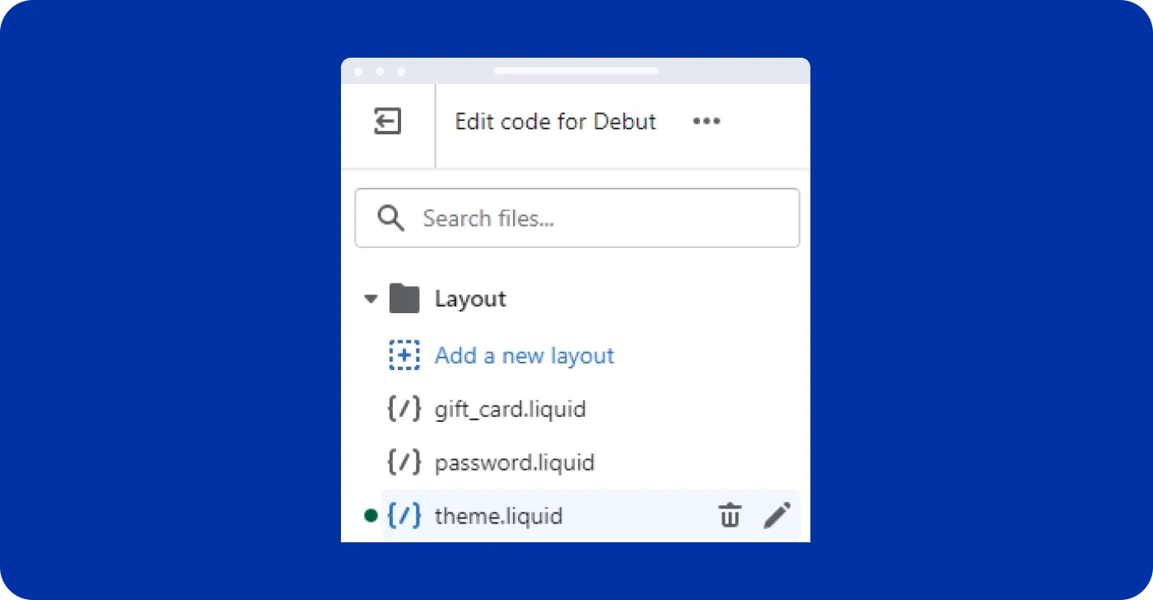This screenshot has height=600, width=1153.
Task: Select the Layout folder label
Action: (x=470, y=299)
